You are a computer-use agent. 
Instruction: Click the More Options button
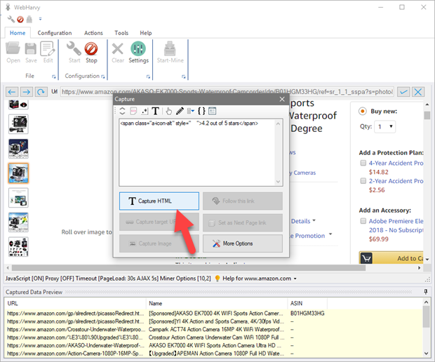[243, 243]
